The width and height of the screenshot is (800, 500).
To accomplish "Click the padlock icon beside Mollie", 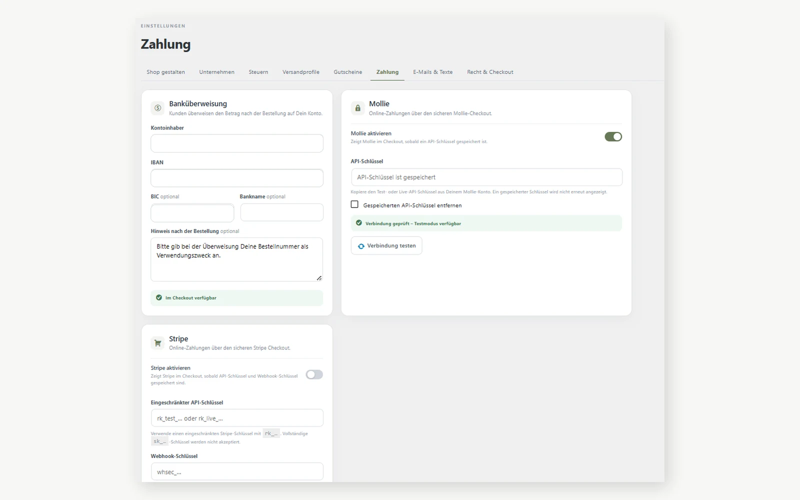I will [x=357, y=107].
